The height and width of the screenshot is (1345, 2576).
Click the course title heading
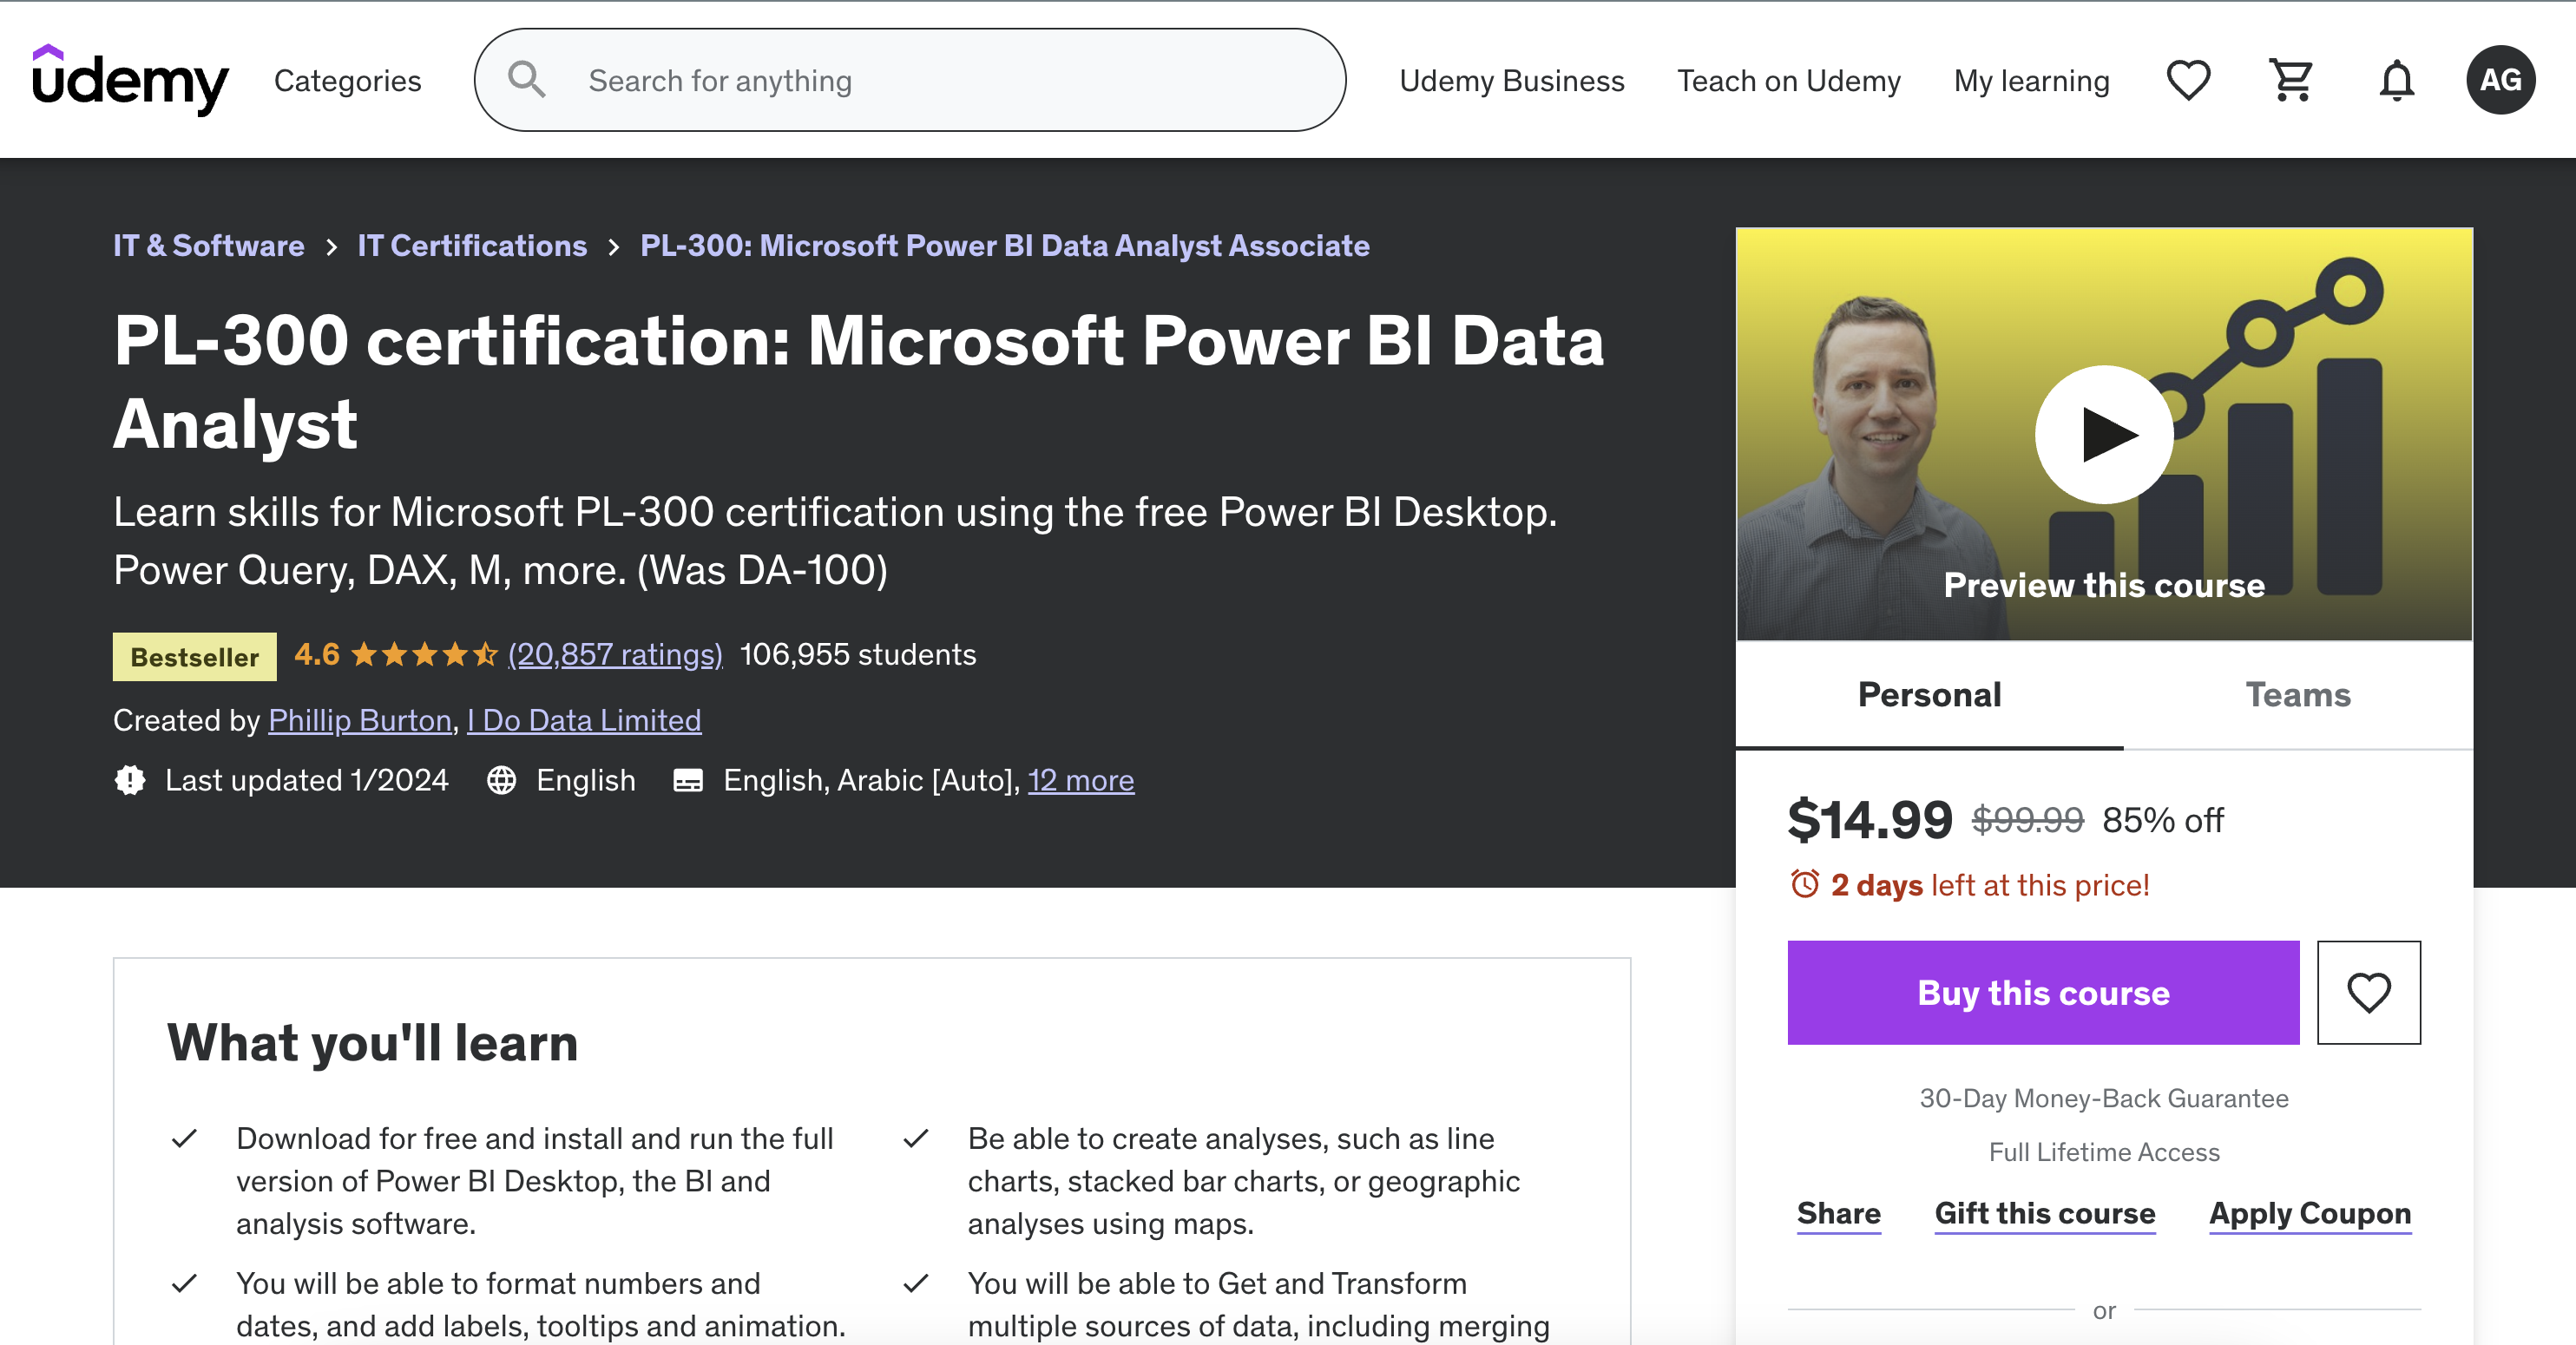pos(858,382)
